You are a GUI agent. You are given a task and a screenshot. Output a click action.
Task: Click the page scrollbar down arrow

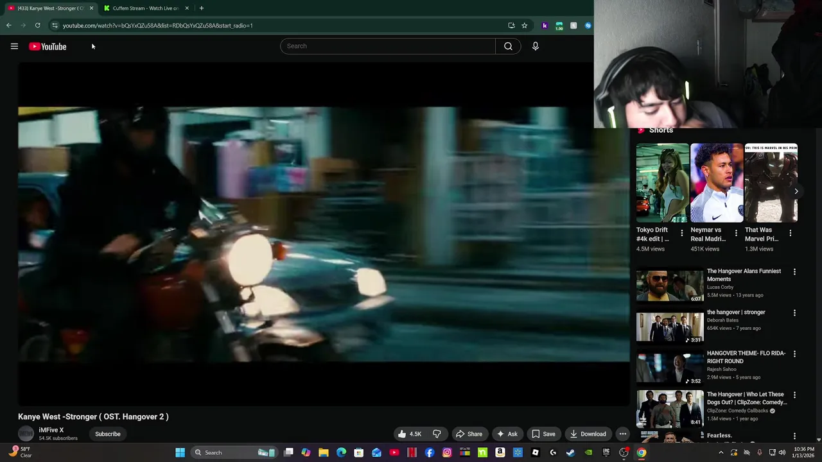pyautogui.click(x=819, y=440)
